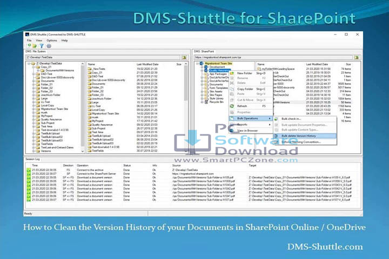Click the Z:\Develop\TestData path field
The image size is (389, 259).
[x=103, y=57]
